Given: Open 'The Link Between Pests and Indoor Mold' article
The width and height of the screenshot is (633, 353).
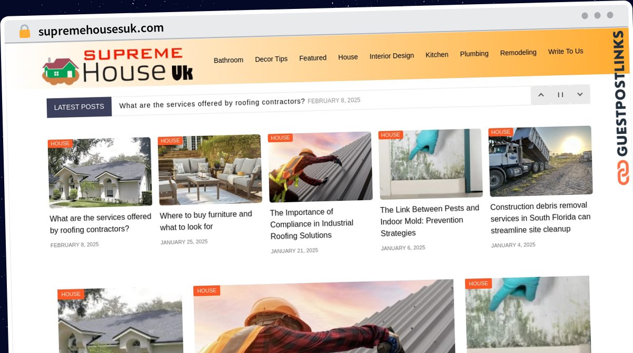Looking at the screenshot, I should click(x=430, y=221).
